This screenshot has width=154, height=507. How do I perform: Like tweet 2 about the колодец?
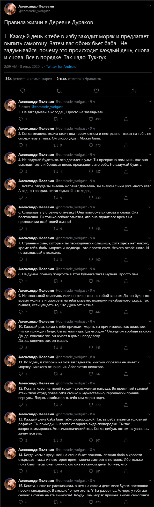tap(91, 119)
